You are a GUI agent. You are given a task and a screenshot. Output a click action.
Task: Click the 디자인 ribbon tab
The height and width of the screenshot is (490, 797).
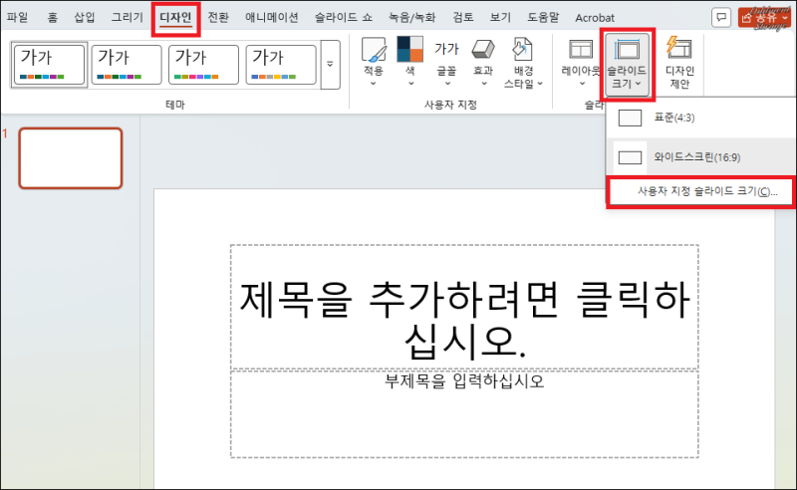(175, 17)
